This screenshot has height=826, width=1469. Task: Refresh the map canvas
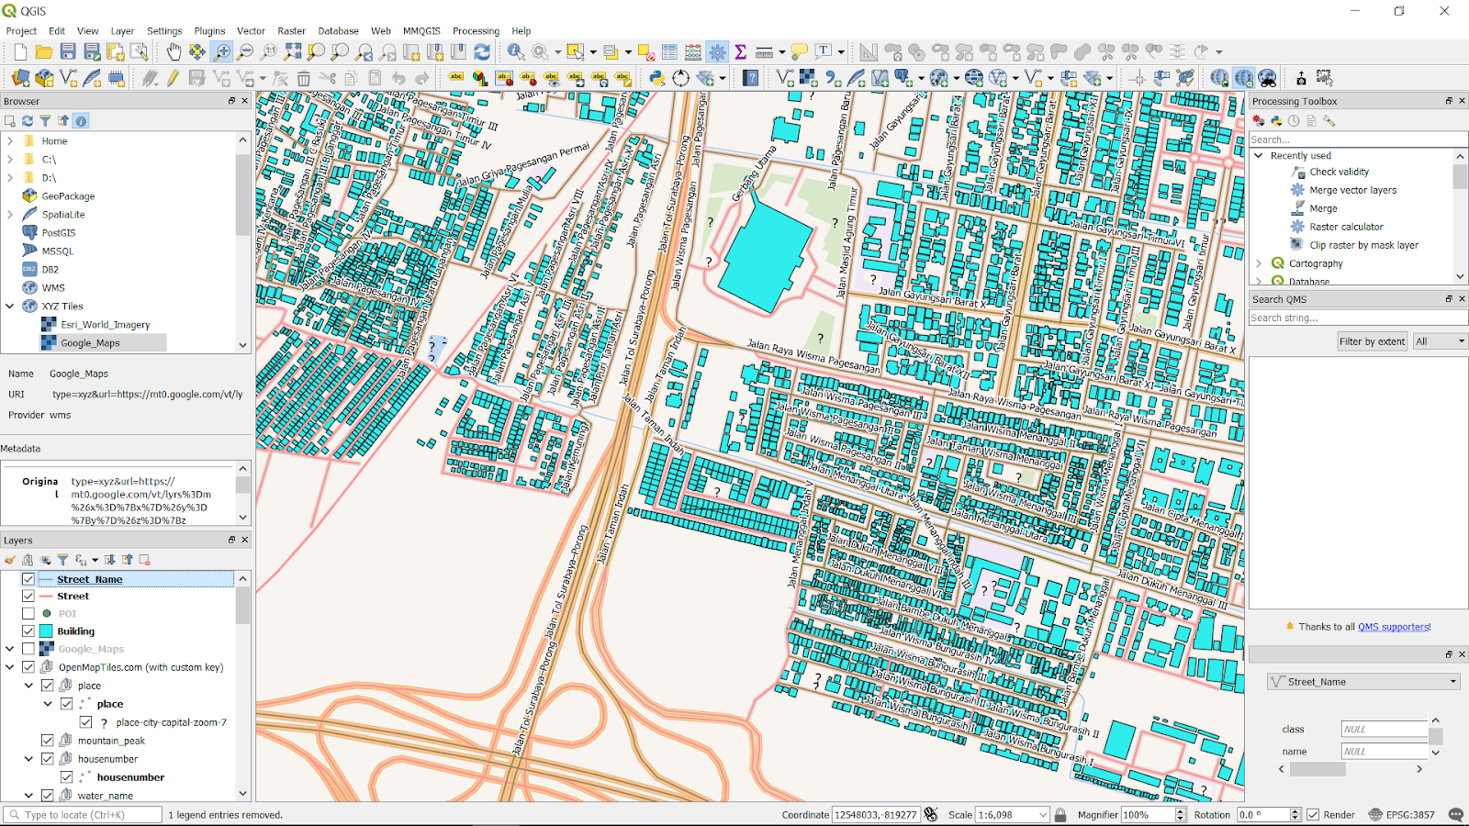(x=483, y=52)
